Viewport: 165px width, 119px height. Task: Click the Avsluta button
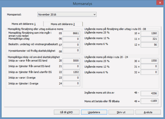pyautogui.click(x=148, y=112)
